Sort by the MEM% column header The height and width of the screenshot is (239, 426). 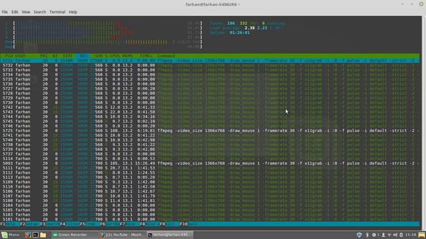point(127,56)
